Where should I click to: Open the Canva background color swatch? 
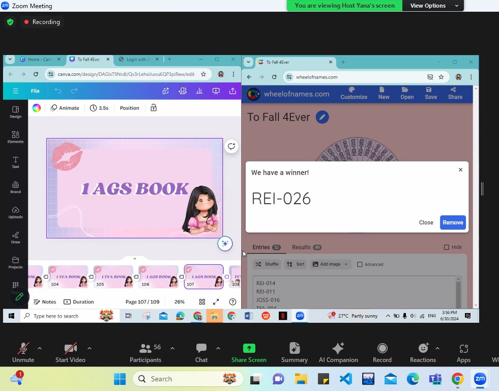point(37,108)
